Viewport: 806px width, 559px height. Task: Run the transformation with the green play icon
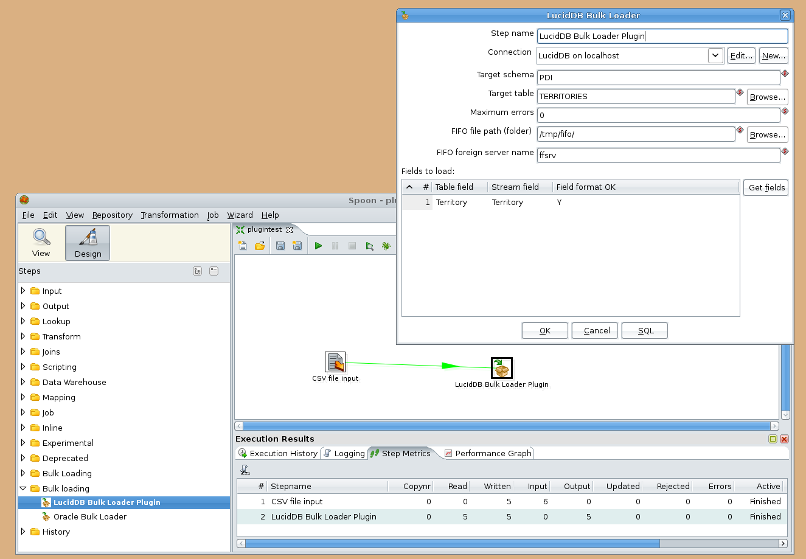[318, 246]
